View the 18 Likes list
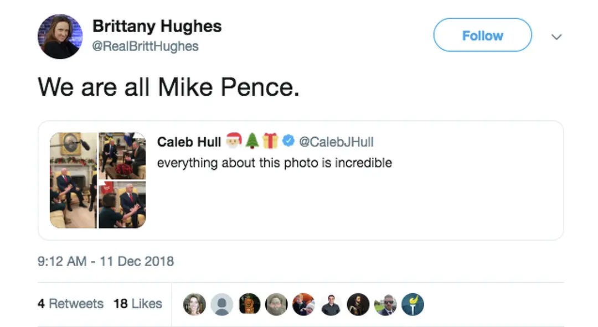The width and height of the screenshot is (598, 327). point(137,304)
